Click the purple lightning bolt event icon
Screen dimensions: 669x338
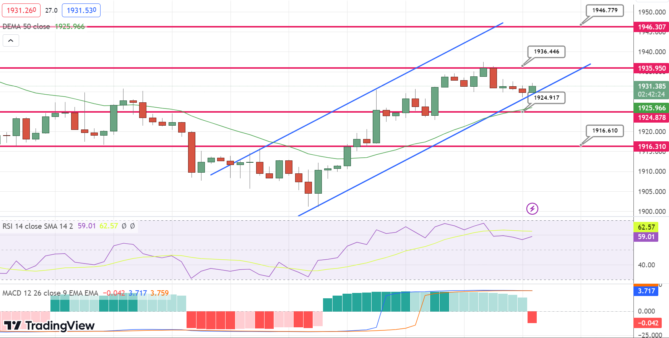pos(532,209)
